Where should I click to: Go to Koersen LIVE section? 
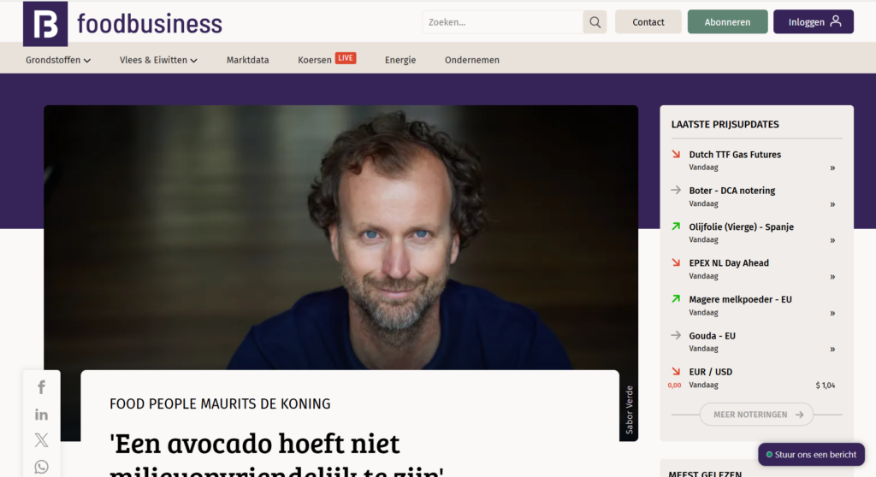tap(327, 59)
